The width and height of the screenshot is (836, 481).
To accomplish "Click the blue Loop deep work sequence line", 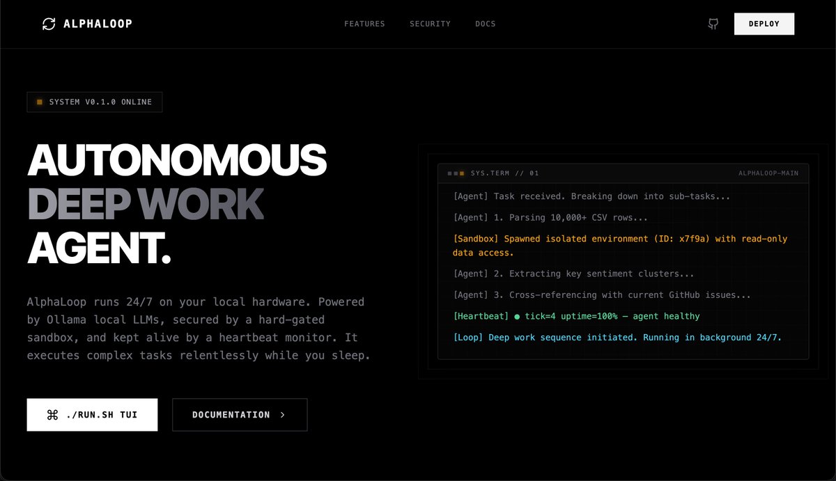I will (617, 338).
